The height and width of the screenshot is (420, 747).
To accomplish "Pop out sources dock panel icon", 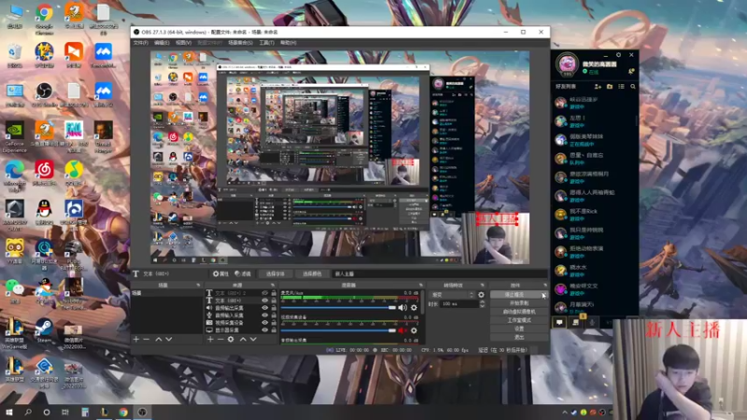I will point(273,286).
